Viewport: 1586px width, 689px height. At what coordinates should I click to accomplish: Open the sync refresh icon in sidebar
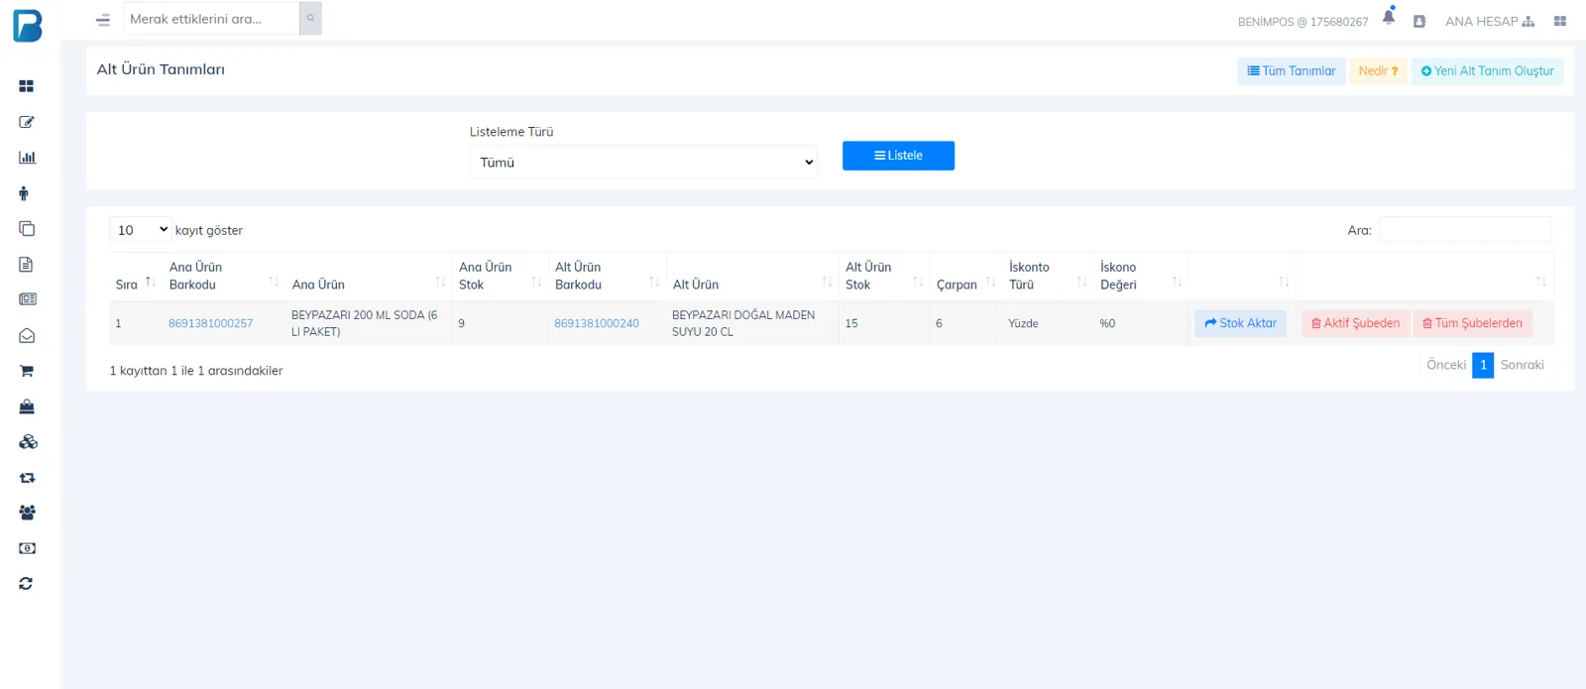click(26, 584)
